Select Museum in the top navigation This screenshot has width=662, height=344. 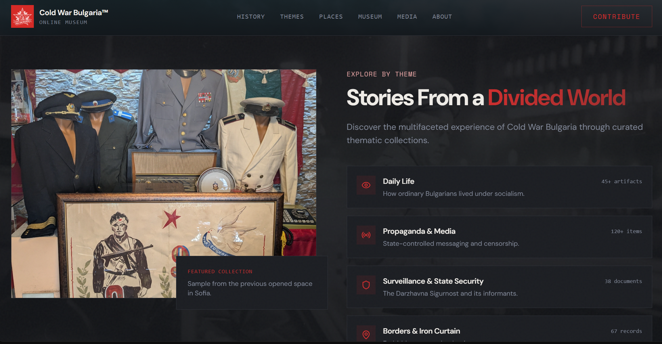(370, 17)
